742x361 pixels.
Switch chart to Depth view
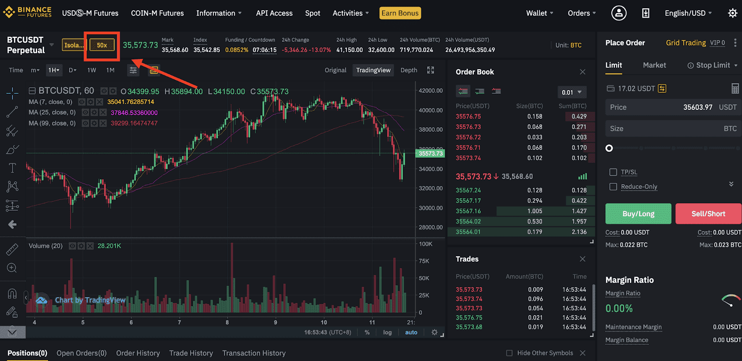409,70
